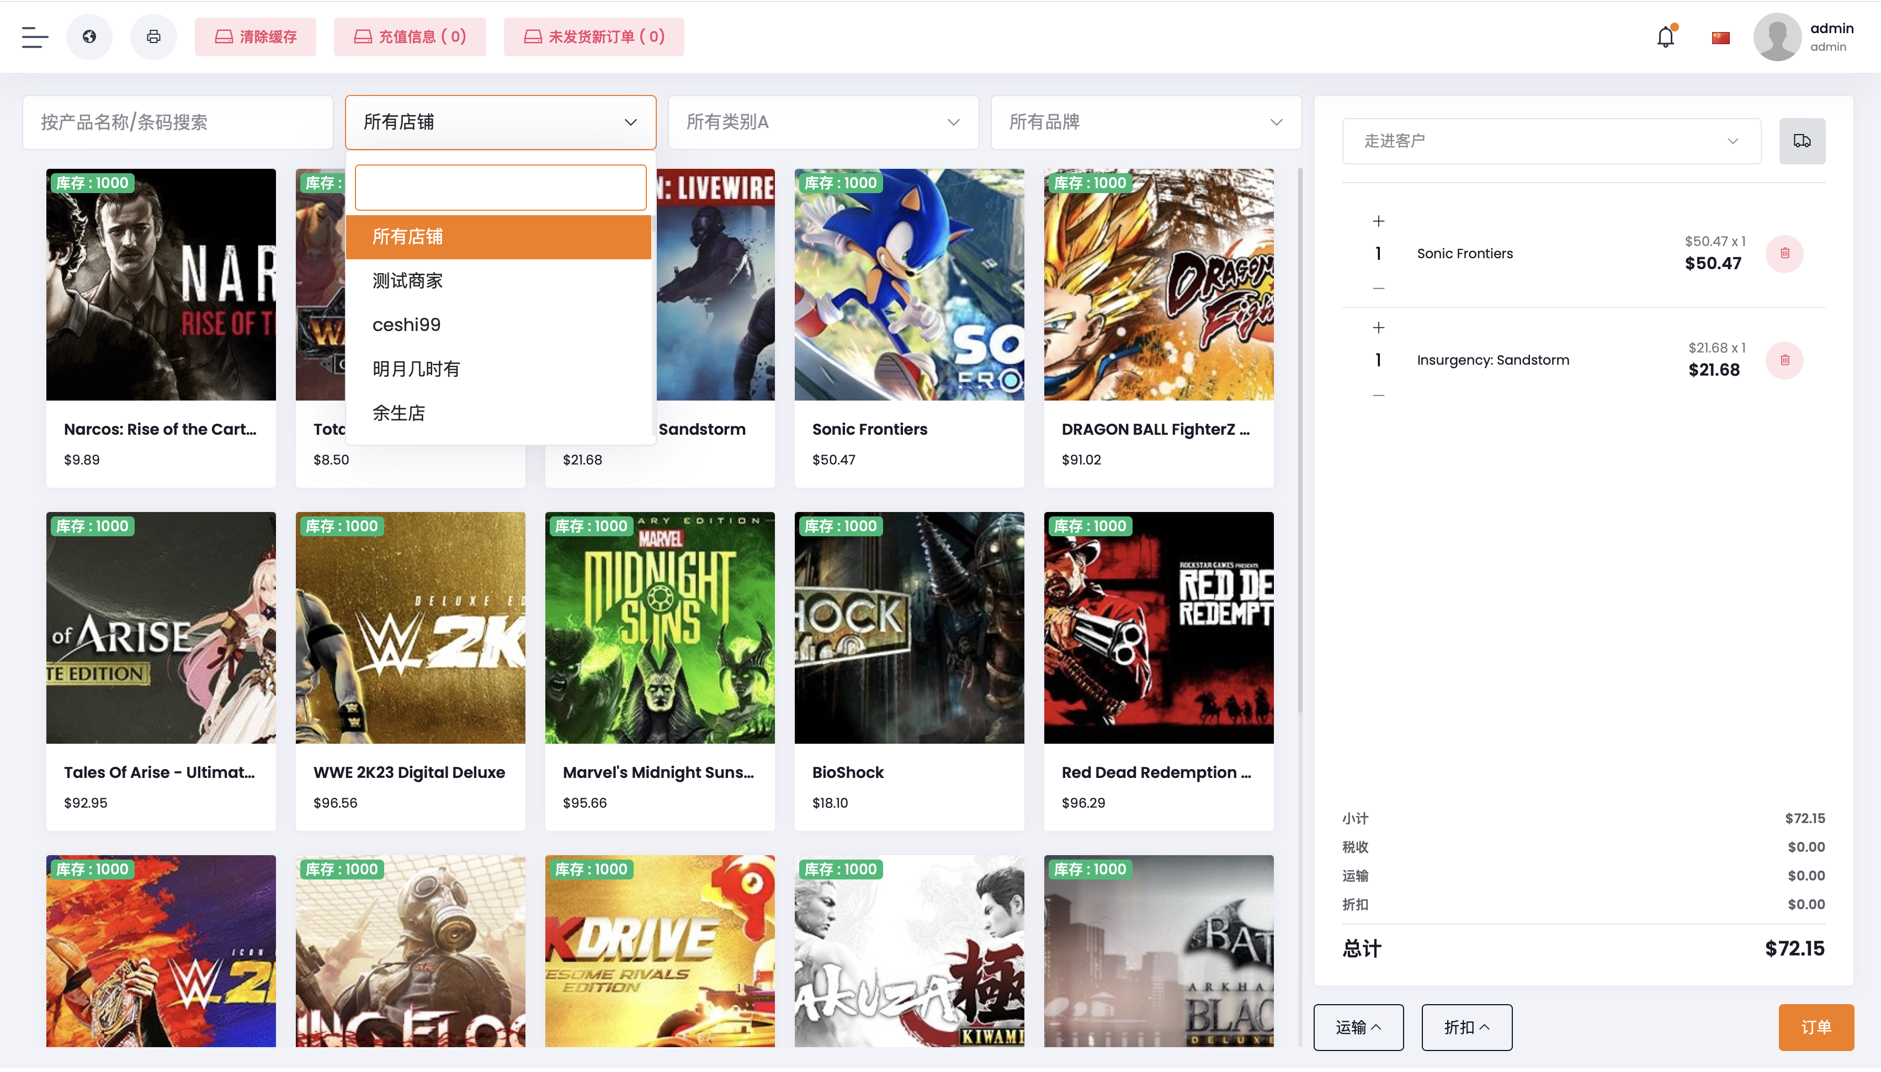Add Batman Arkham Deluxe product thumbnail
This screenshot has height=1072, width=1881.
1159,951
